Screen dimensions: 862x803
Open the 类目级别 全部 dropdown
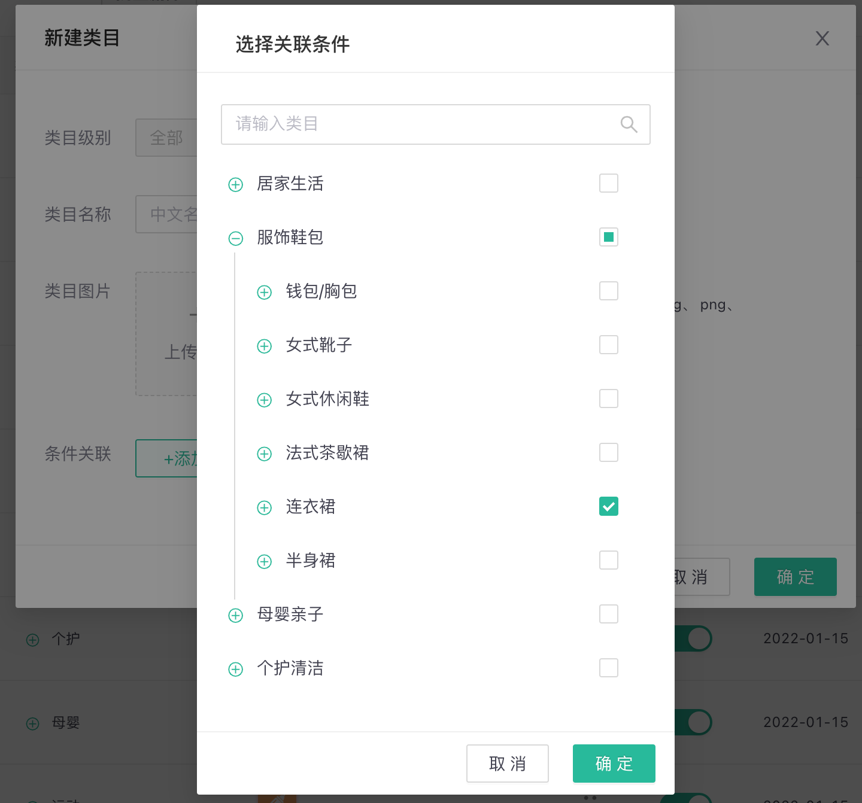167,138
